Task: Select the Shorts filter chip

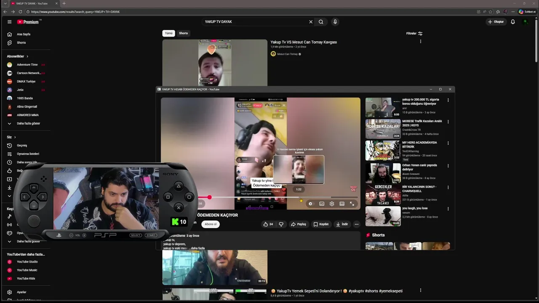Action: pyautogui.click(x=184, y=33)
